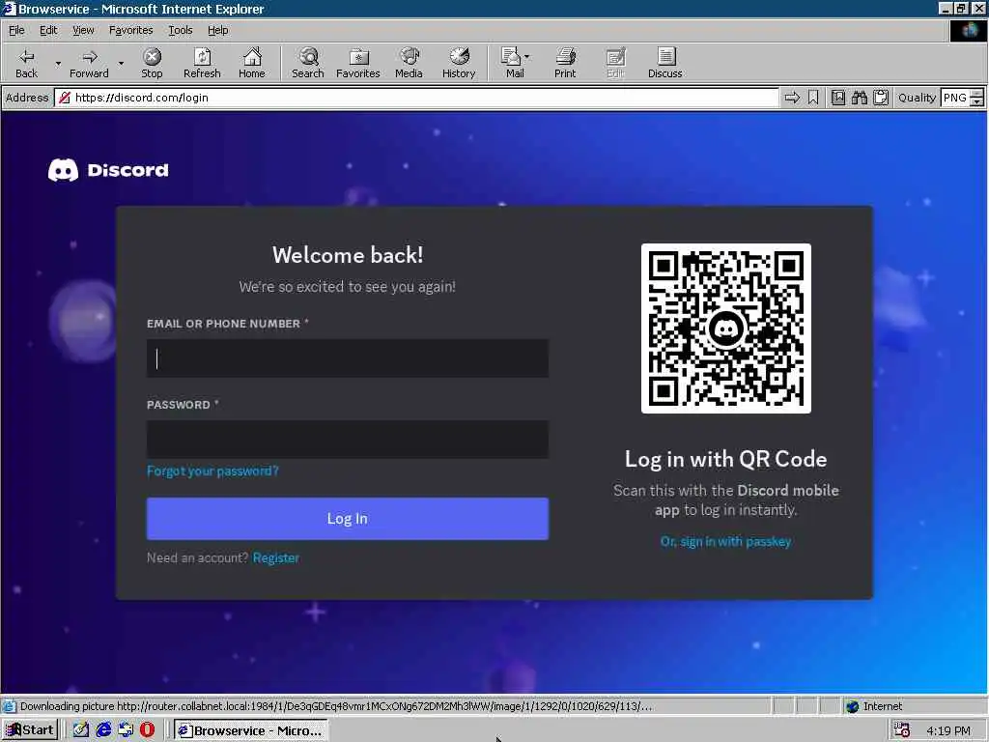Refresh the current page
The height and width of the screenshot is (742, 989).
[x=202, y=63]
